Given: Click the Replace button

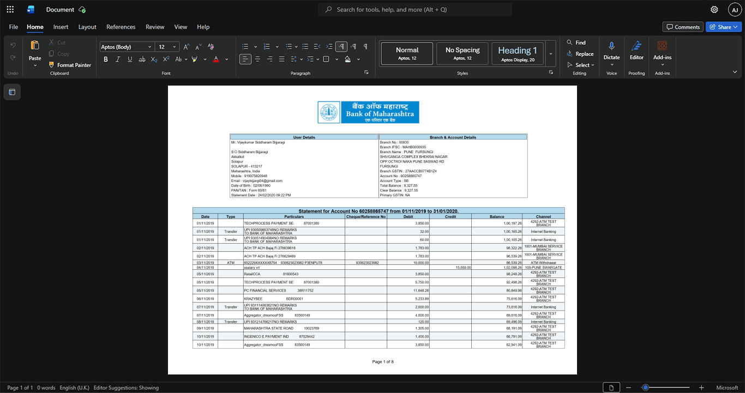Looking at the screenshot, I should coord(580,54).
